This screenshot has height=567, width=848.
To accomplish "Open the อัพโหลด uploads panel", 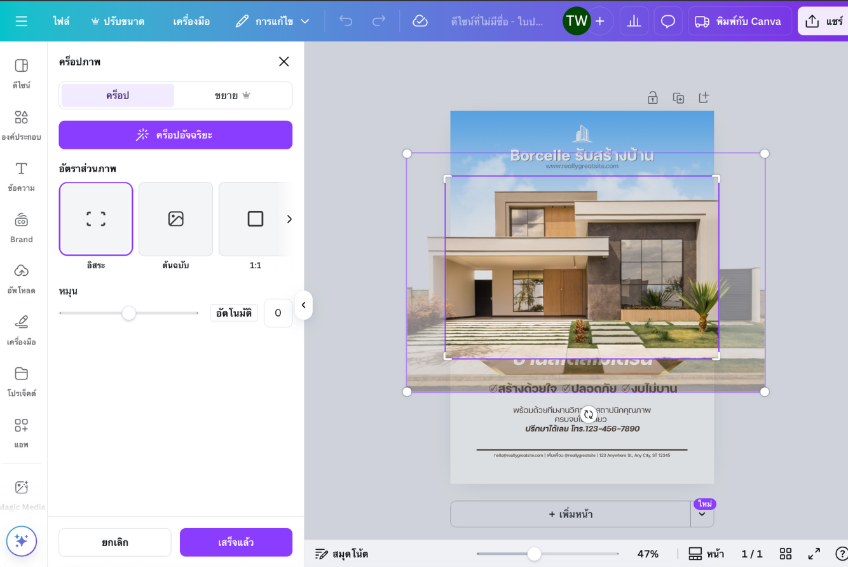I will (x=22, y=278).
